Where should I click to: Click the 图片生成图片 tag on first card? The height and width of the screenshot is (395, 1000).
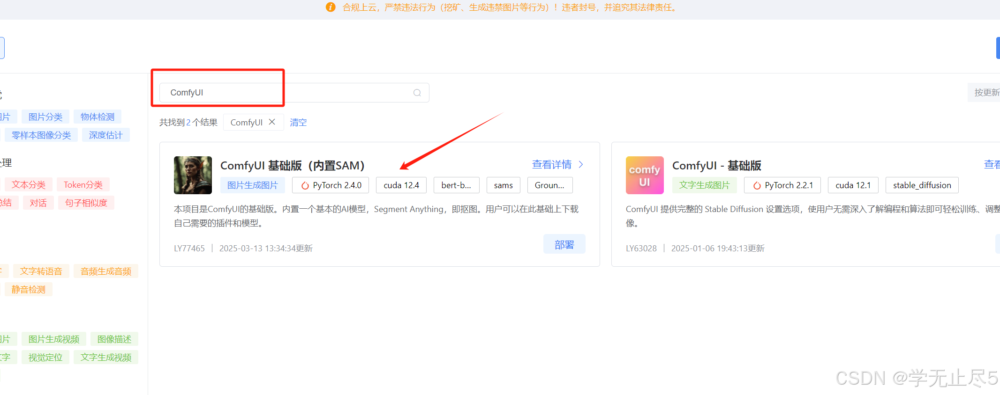(253, 185)
